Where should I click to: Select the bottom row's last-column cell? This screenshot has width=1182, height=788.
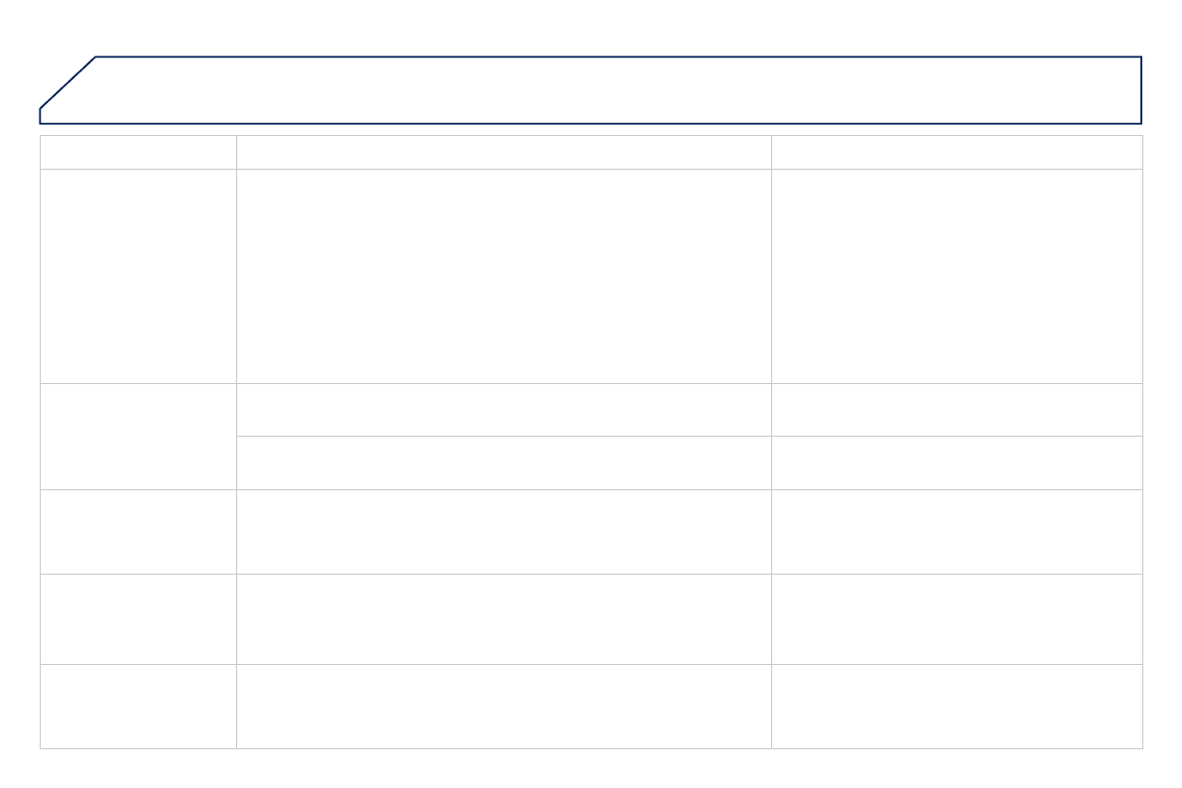957,707
